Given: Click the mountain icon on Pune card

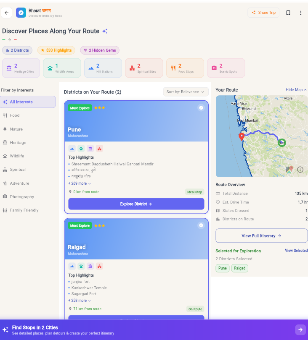Looking at the screenshot, I should pos(72,149).
